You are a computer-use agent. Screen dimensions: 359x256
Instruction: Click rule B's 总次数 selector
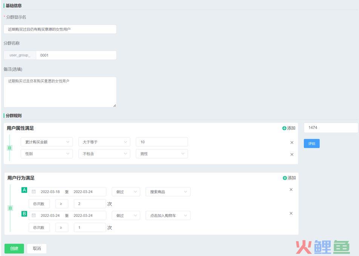click(39, 228)
